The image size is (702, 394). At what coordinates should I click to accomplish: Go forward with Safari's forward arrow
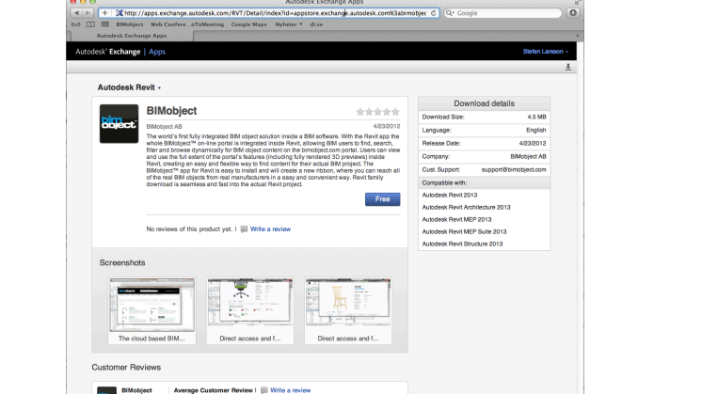point(88,13)
